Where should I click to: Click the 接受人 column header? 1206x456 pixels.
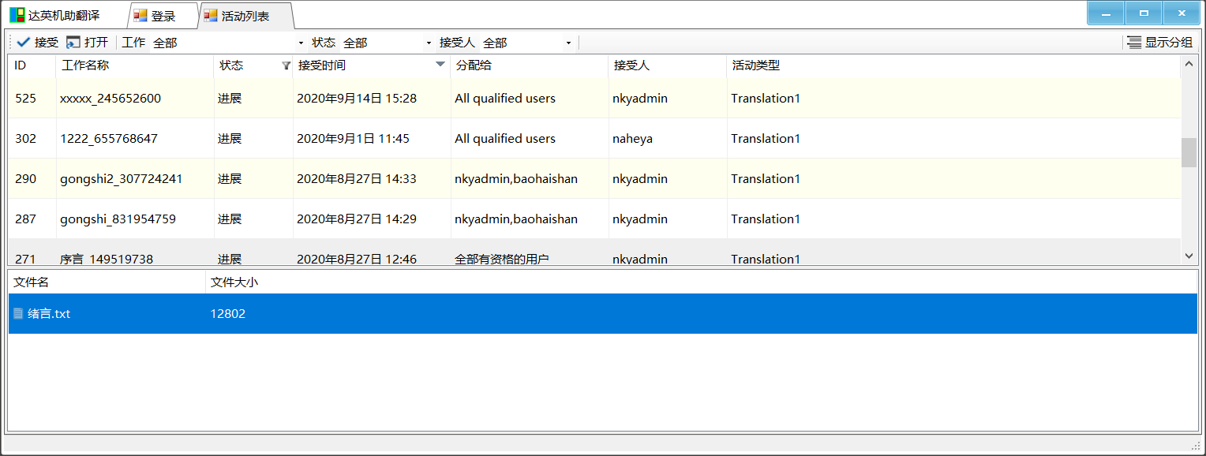click(668, 65)
